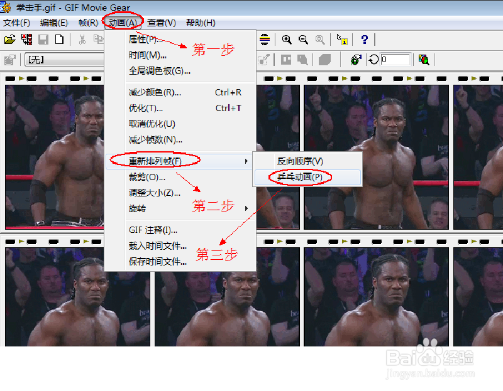Select the bottom-row frame thumbnail above the Baidu watermark
The width and height of the screenshot is (503, 391).
(376, 297)
